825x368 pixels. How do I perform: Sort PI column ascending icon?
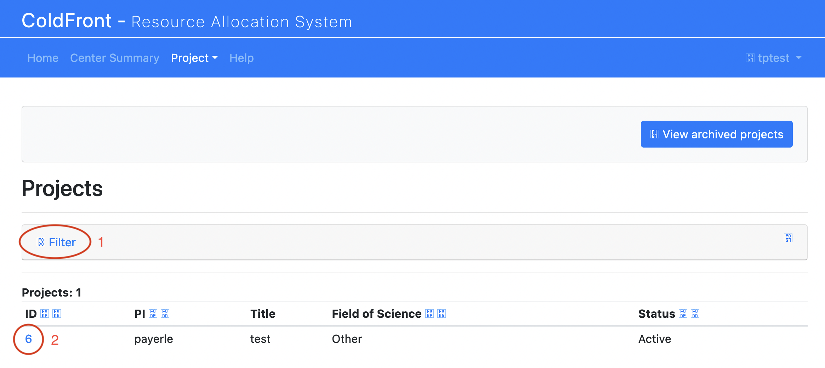pos(153,314)
